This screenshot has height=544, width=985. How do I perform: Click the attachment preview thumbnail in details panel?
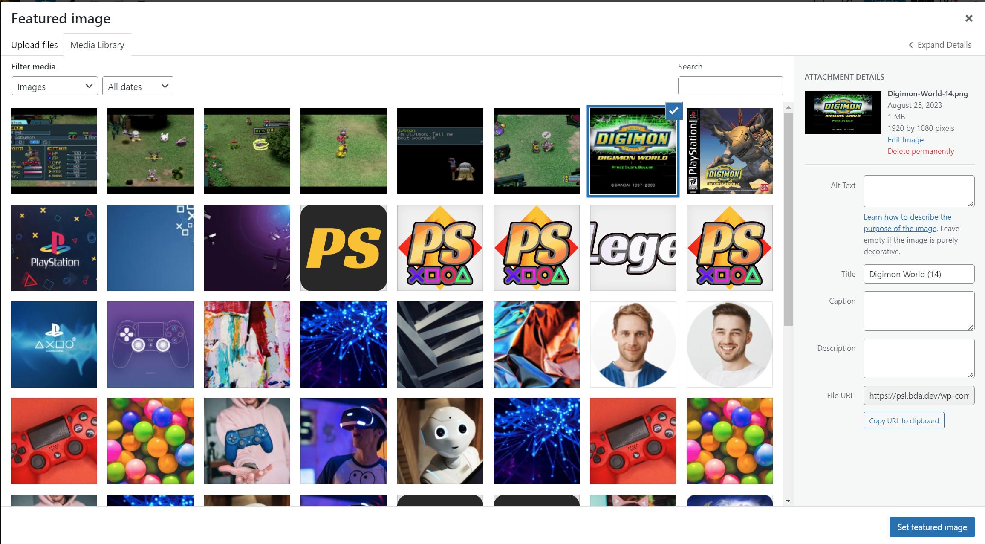[843, 113]
